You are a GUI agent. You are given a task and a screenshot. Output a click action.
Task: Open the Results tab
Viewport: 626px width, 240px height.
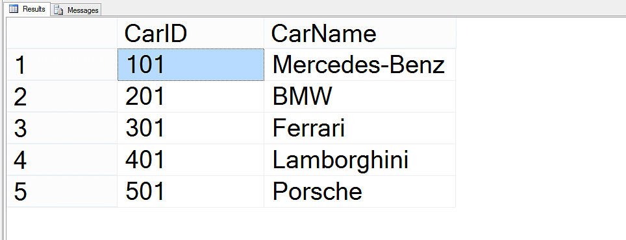point(27,9)
